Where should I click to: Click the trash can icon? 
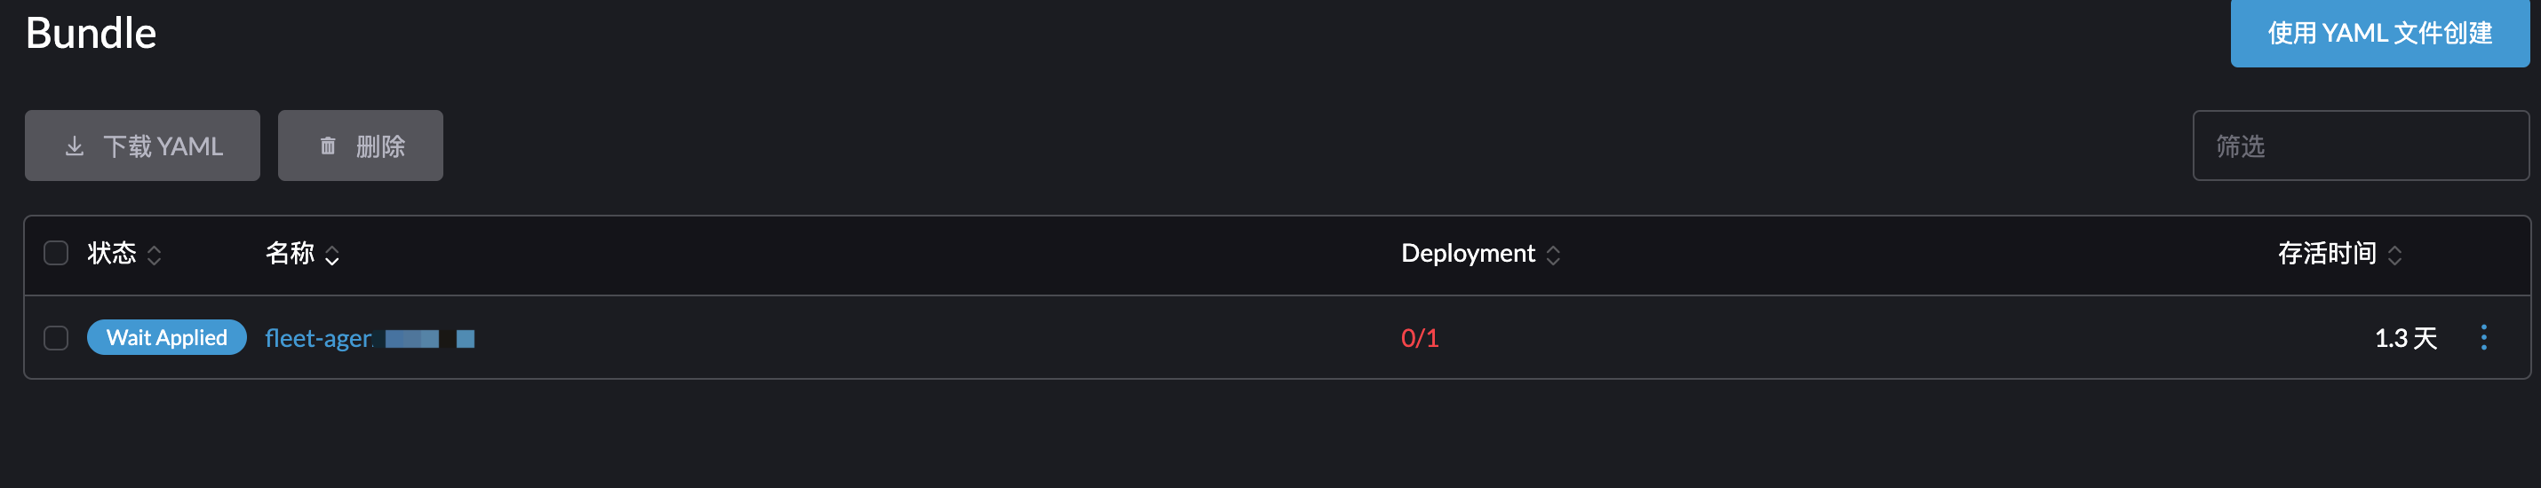pos(329,147)
